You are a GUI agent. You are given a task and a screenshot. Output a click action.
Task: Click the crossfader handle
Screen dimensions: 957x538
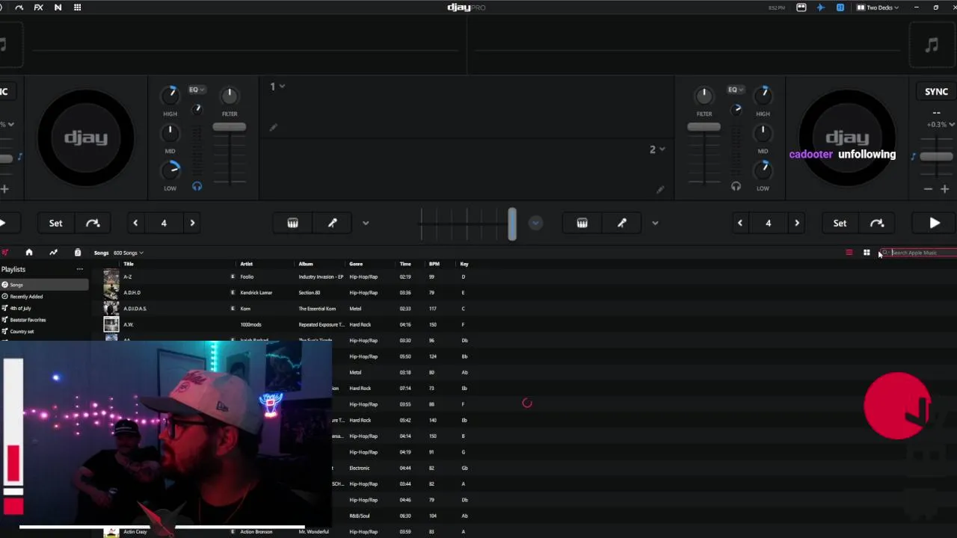coord(512,223)
